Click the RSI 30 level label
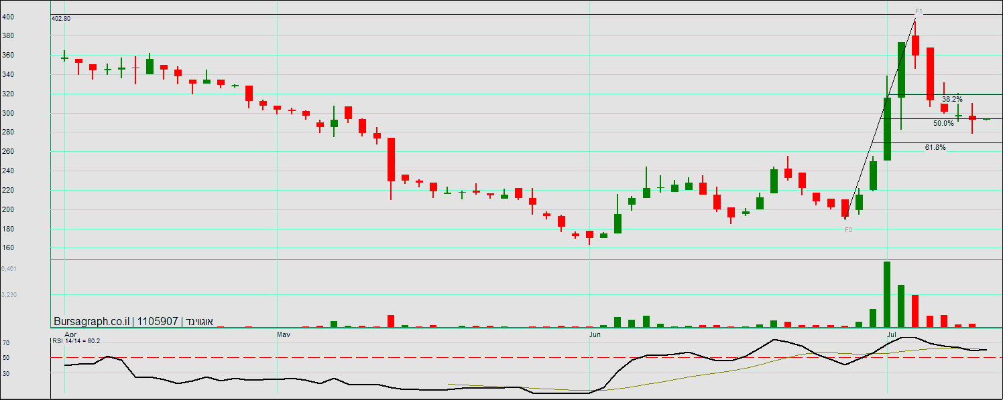1003x400 pixels. tap(6, 373)
